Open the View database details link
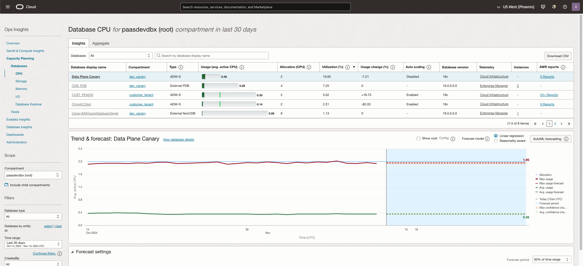 point(178,140)
